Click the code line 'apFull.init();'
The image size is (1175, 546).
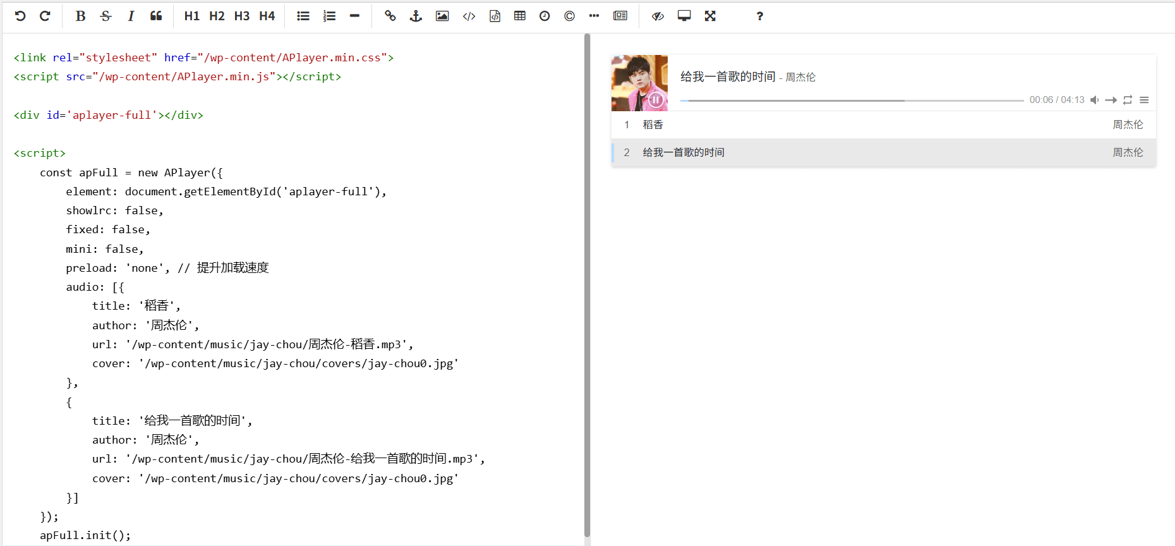[85, 536]
